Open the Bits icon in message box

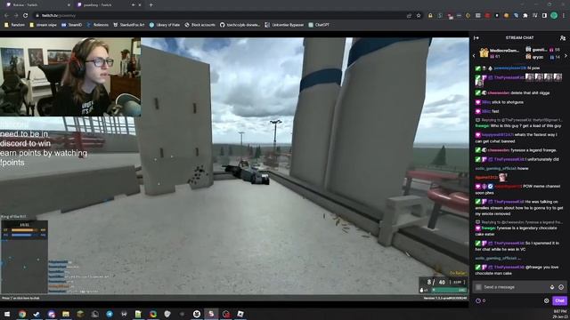coord(552,287)
